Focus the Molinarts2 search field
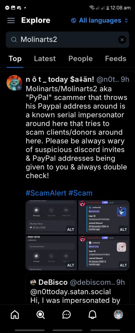Screen dimensions: 135x333 68,40
